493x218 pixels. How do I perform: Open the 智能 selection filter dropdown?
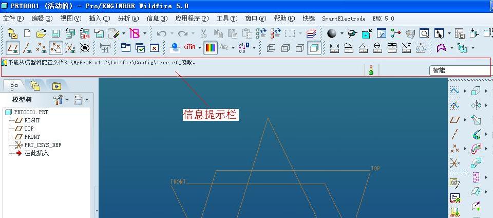click(x=460, y=70)
